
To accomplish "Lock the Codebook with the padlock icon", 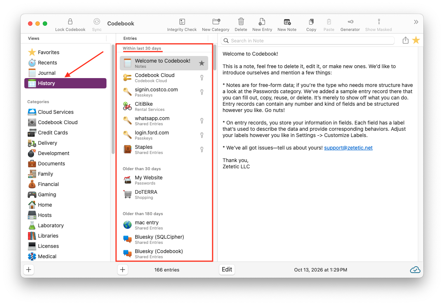I will coord(70,22).
